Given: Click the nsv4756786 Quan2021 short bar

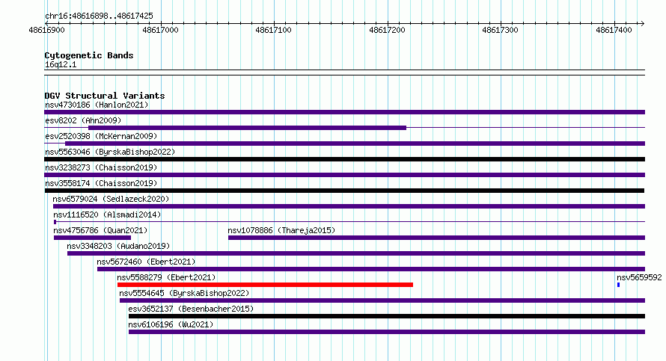Looking at the screenshot, I should [x=92, y=238].
